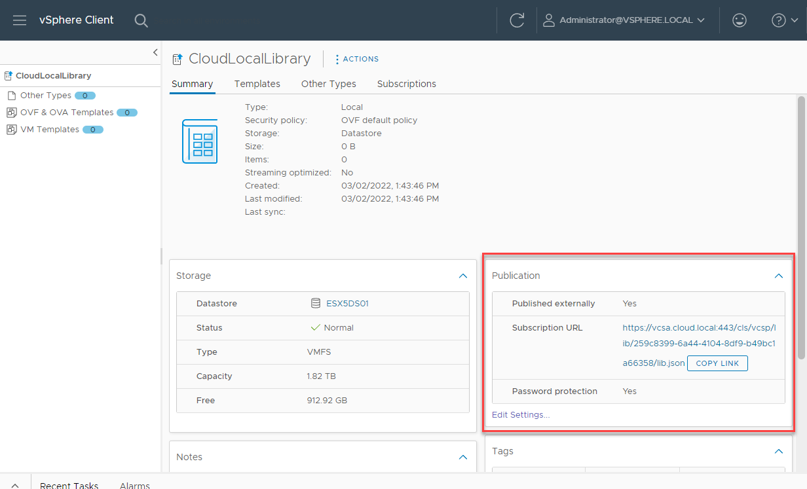Open the Administrator@VSPHERE.LOCAL user menu
807x489 pixels.
point(624,20)
